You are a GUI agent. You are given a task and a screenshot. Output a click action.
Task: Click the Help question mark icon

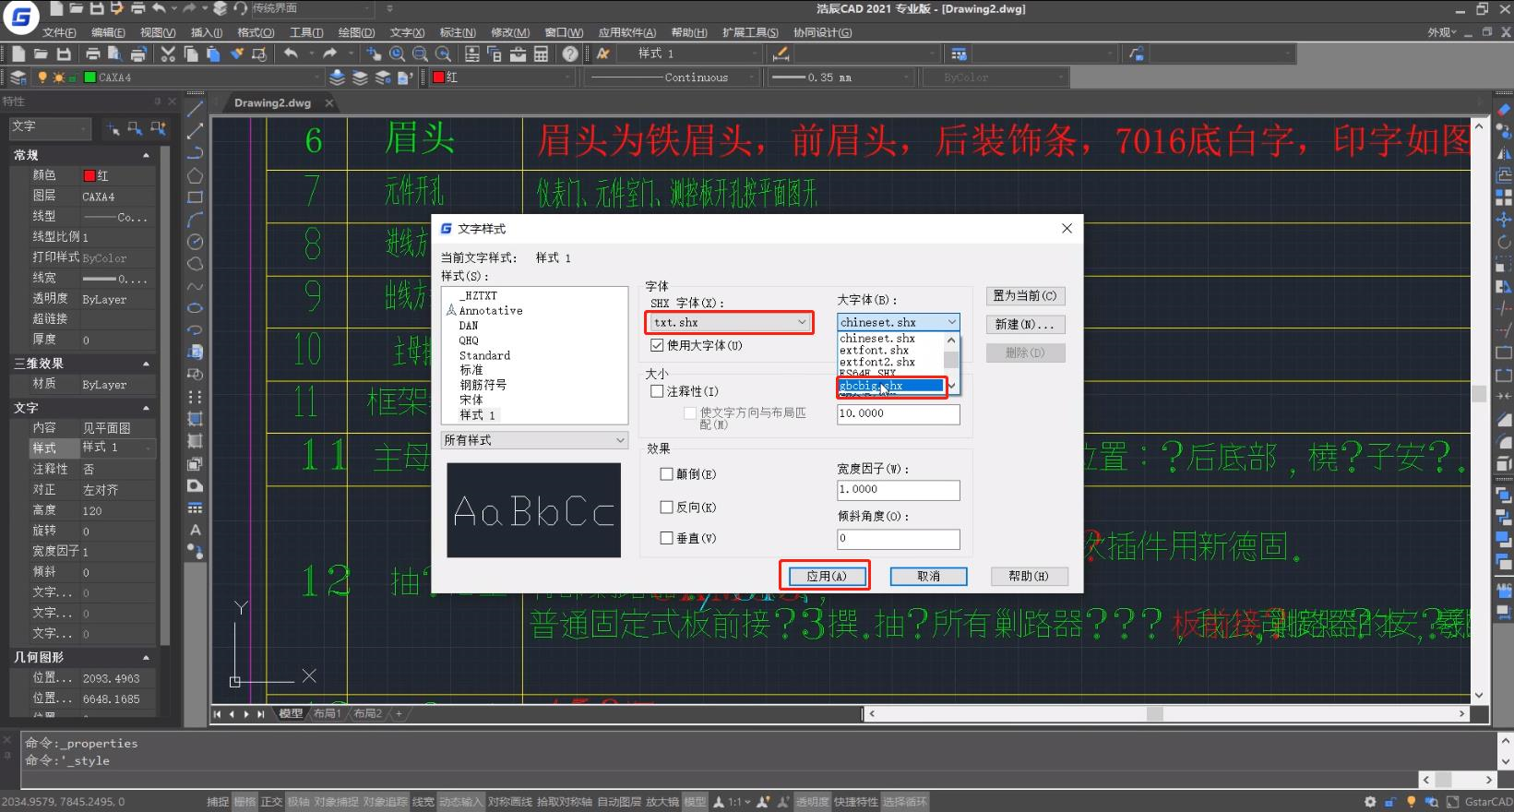[570, 54]
